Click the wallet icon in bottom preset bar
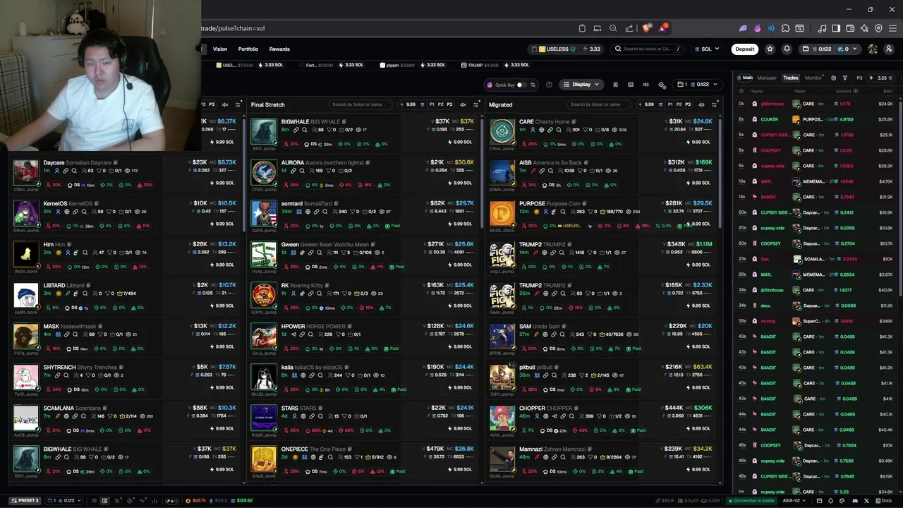This screenshot has height=508, width=903. (104, 501)
